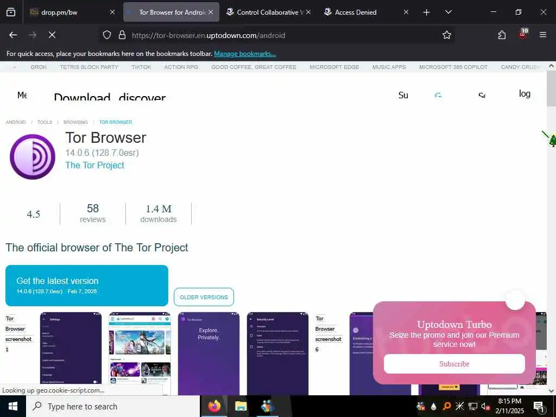Close the drop.pm/bw tab
This screenshot has height=417, width=556.
[x=112, y=12]
